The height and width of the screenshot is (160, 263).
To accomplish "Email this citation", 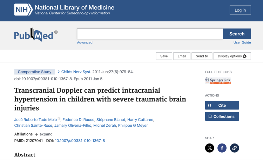I will coord(182,56).
